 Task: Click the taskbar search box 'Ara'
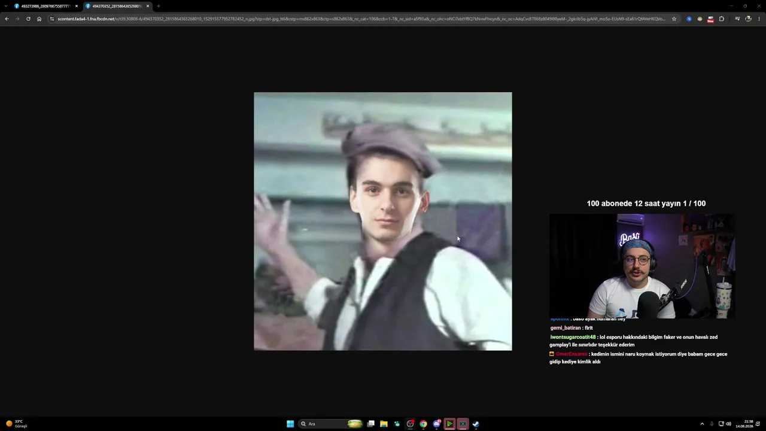(x=332, y=424)
